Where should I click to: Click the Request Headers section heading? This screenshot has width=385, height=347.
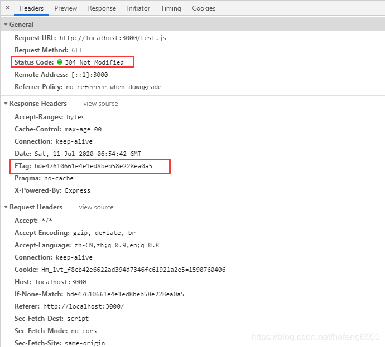[x=36, y=207]
